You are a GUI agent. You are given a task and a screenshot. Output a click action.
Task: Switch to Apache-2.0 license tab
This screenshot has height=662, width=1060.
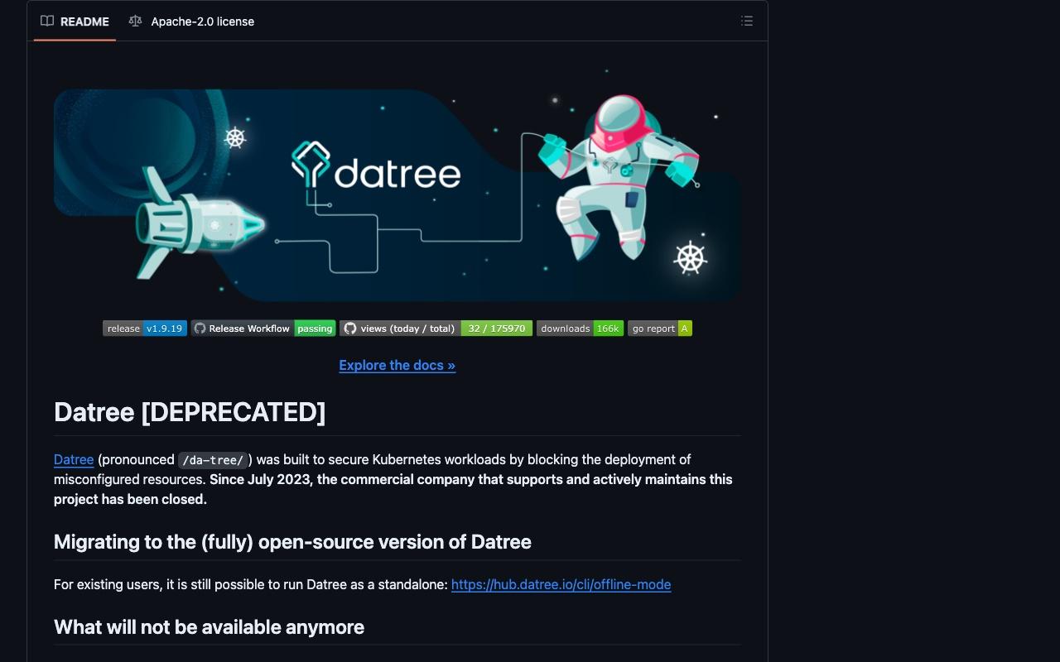[x=191, y=22]
